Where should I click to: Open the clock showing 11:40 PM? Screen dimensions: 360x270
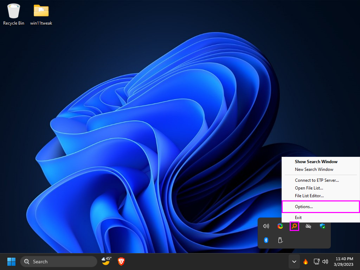[344, 262]
